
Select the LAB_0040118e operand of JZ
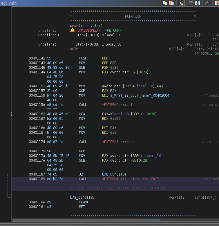[x=115, y=174]
